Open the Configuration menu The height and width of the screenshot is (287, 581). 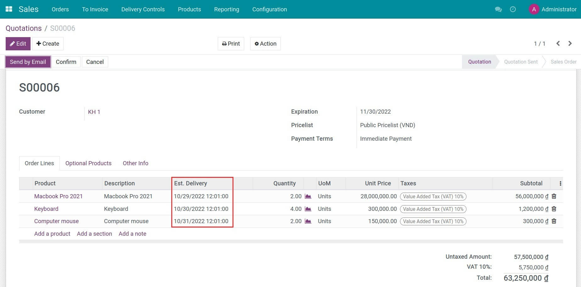(269, 9)
